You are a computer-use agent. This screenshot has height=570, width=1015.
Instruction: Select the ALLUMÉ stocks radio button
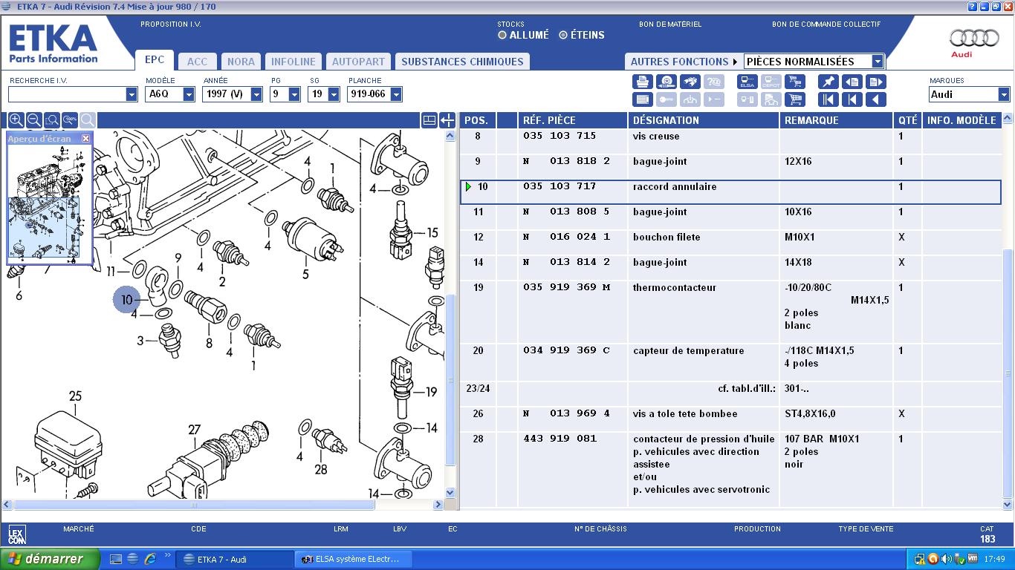click(x=502, y=35)
